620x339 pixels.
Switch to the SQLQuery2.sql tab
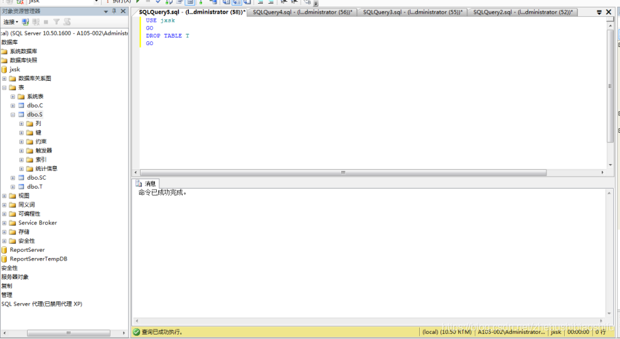click(523, 13)
